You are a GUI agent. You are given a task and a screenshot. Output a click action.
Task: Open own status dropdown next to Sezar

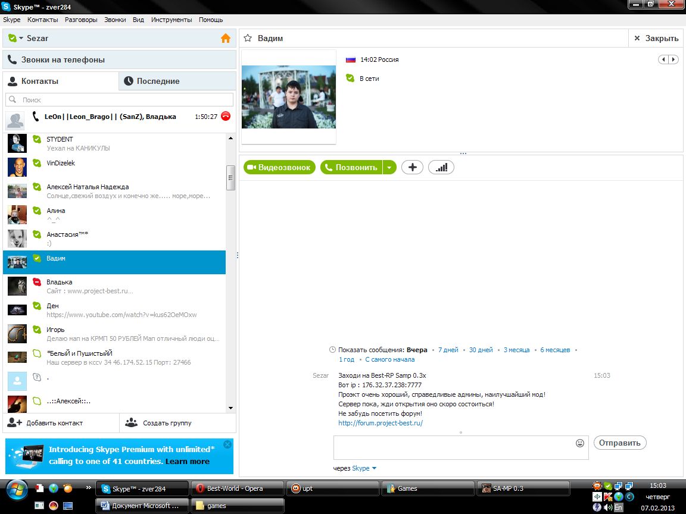[21, 38]
